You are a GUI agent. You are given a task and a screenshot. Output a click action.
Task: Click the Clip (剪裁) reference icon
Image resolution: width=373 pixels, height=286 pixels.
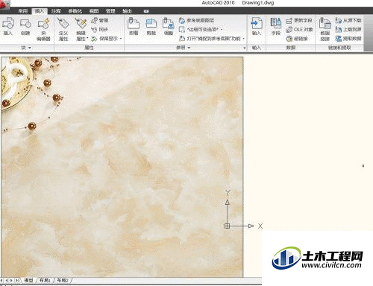(151, 24)
